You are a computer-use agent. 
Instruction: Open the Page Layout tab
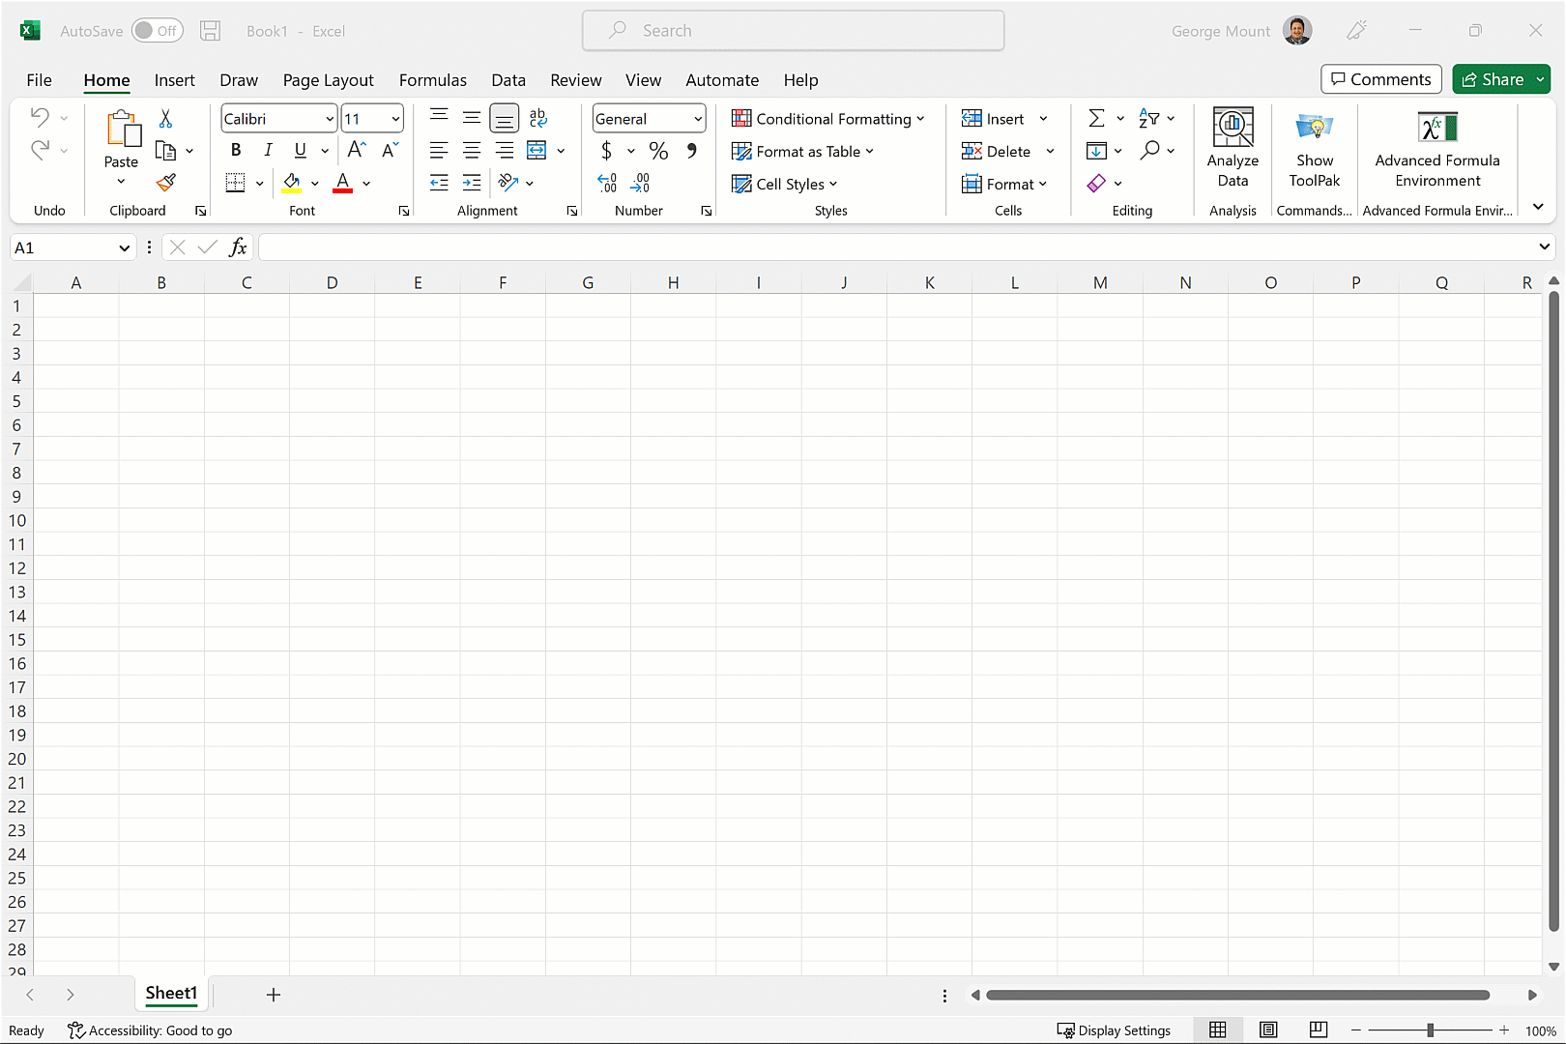(328, 80)
